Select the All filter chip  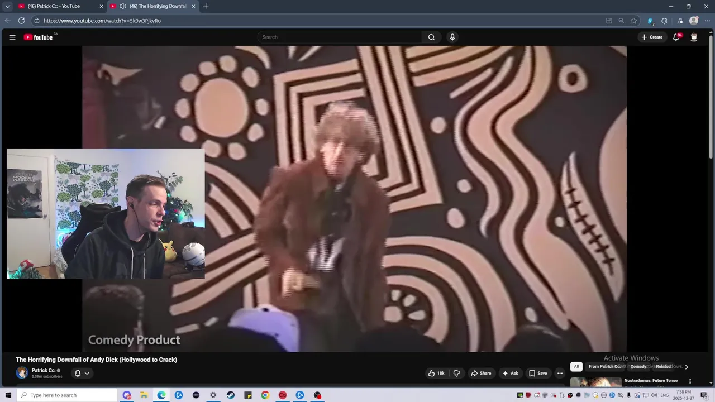click(576, 366)
